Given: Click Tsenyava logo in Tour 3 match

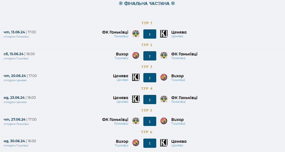Looking at the screenshot, I should point(136,77).
